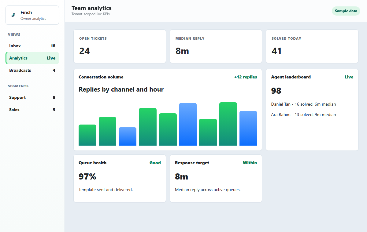Click the Response target 8m value
367x232 pixels.
(x=181, y=176)
